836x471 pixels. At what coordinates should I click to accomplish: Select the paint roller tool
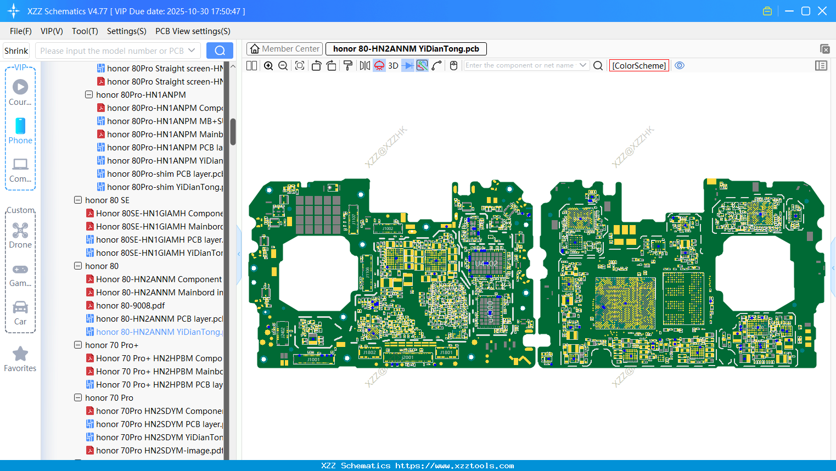(x=348, y=66)
